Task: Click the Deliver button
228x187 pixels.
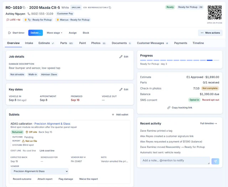Action: point(36,33)
